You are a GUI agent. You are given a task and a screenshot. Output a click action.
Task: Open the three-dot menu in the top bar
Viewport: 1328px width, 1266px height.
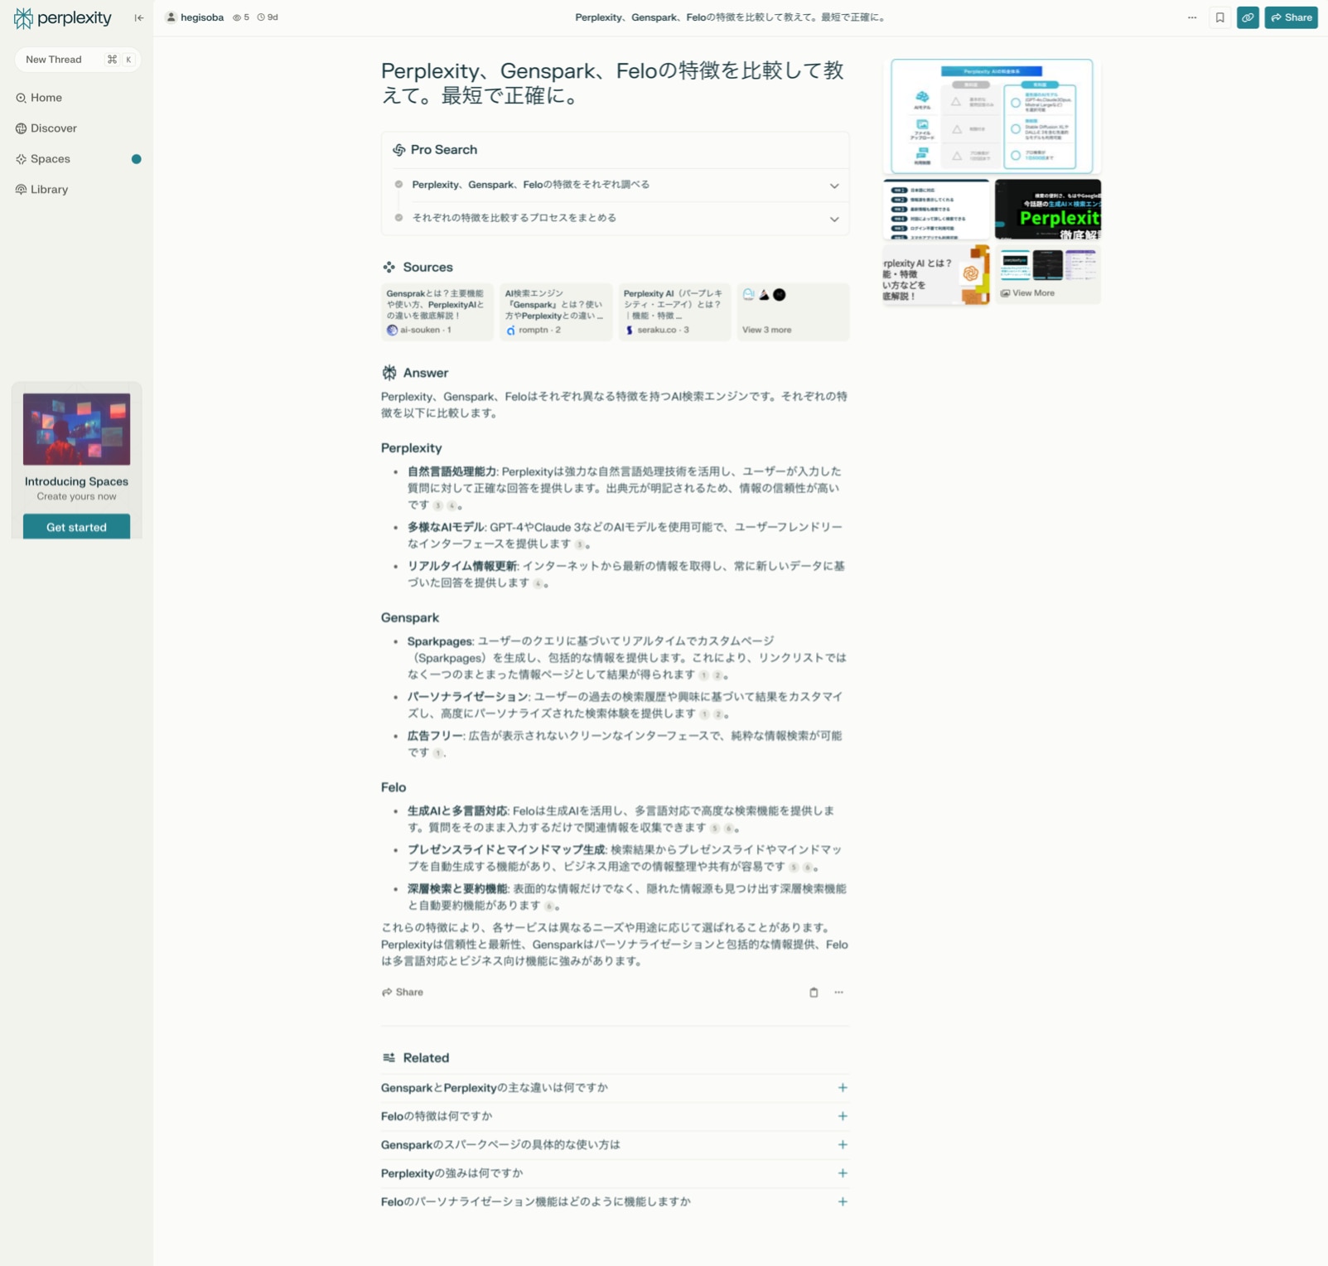click(x=1192, y=17)
